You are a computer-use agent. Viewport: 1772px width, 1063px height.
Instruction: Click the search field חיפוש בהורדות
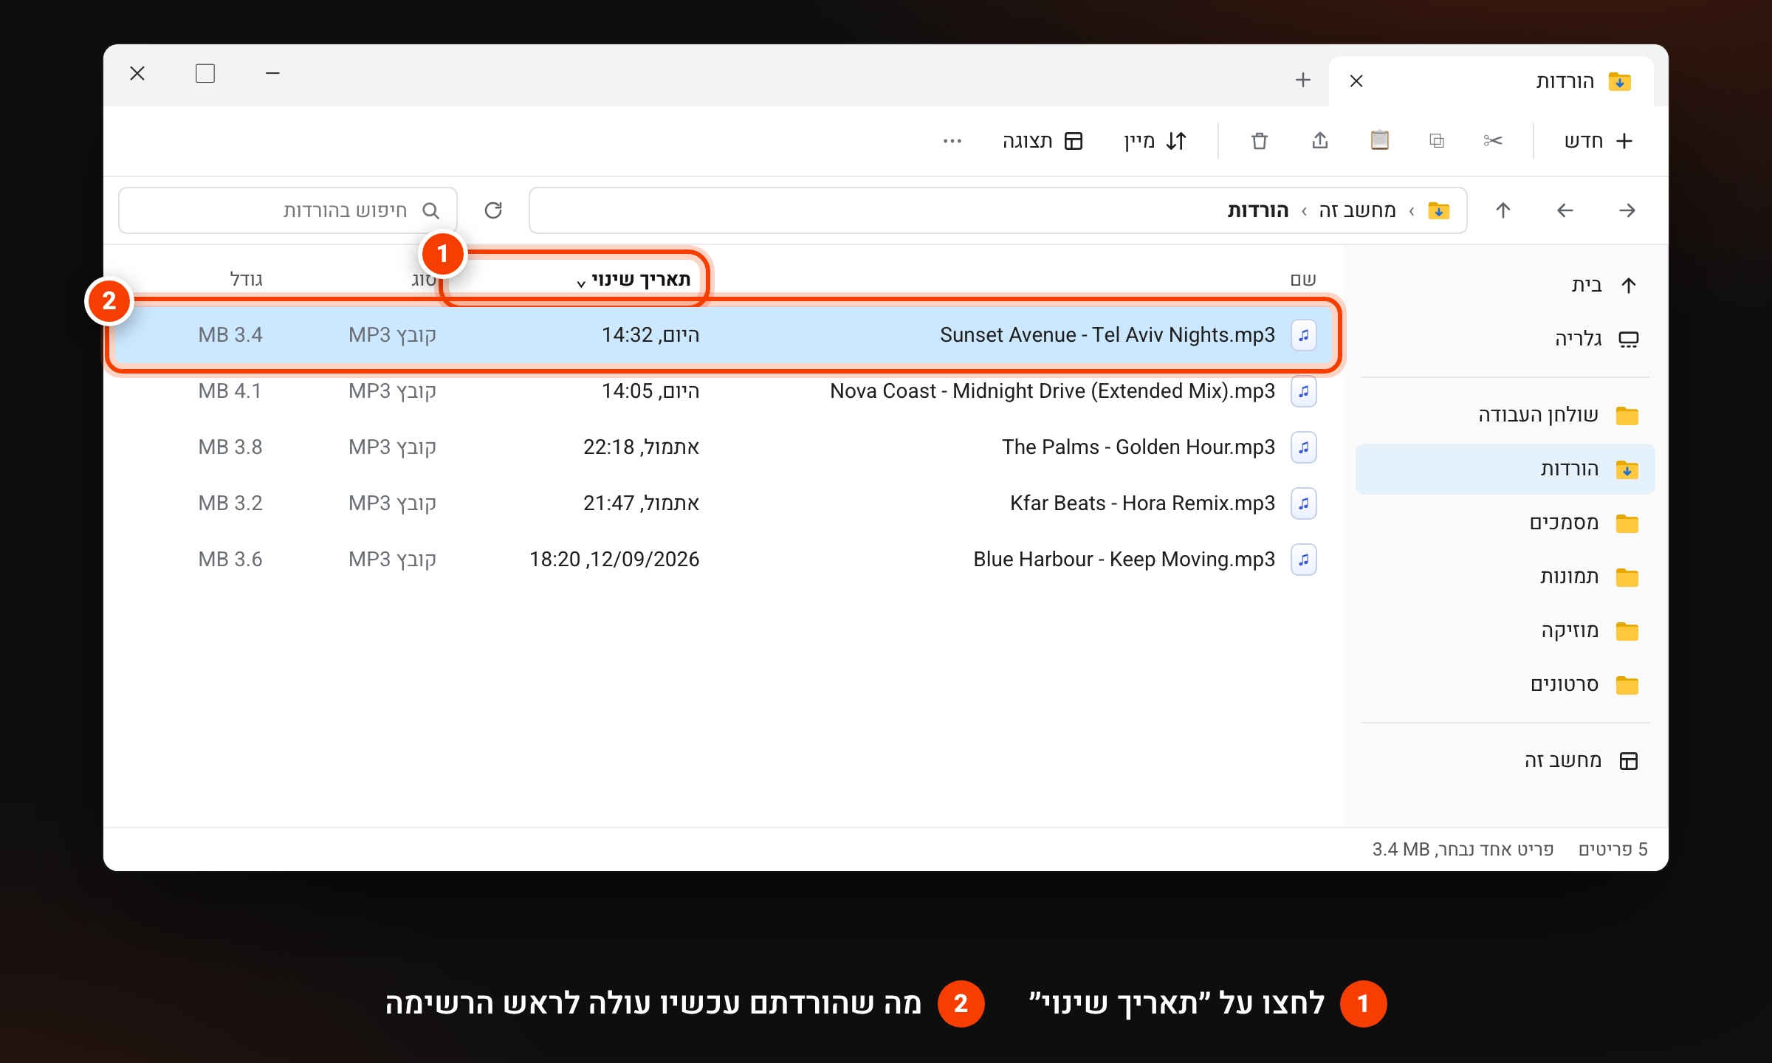pos(288,210)
